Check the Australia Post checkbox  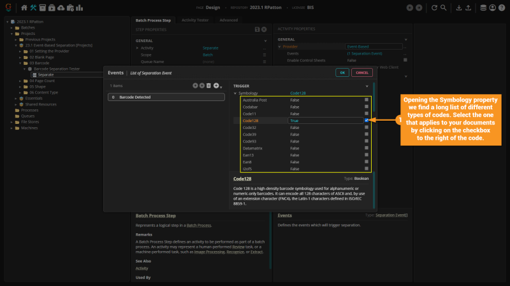coord(366,100)
